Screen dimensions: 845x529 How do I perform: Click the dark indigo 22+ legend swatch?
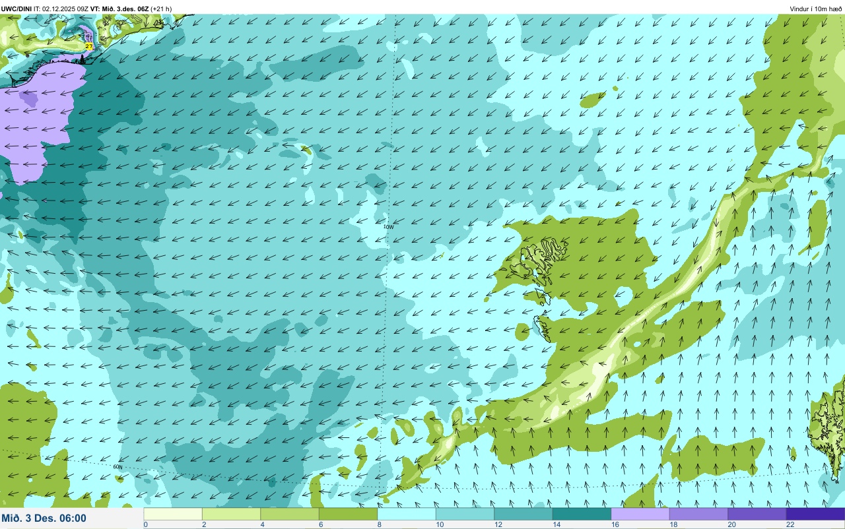[815, 514]
